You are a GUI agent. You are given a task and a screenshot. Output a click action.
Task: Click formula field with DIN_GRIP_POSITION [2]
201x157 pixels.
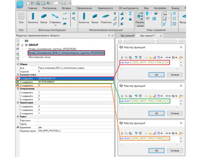(x=145, y=138)
